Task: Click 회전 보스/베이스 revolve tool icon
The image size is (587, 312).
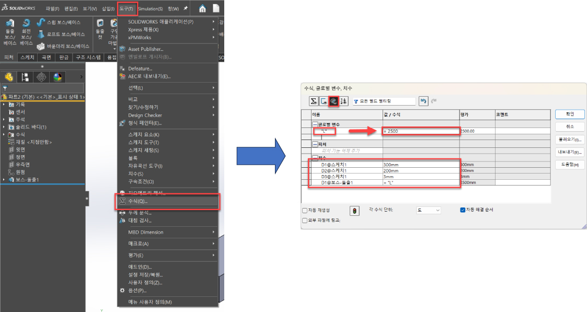Action: point(26,24)
